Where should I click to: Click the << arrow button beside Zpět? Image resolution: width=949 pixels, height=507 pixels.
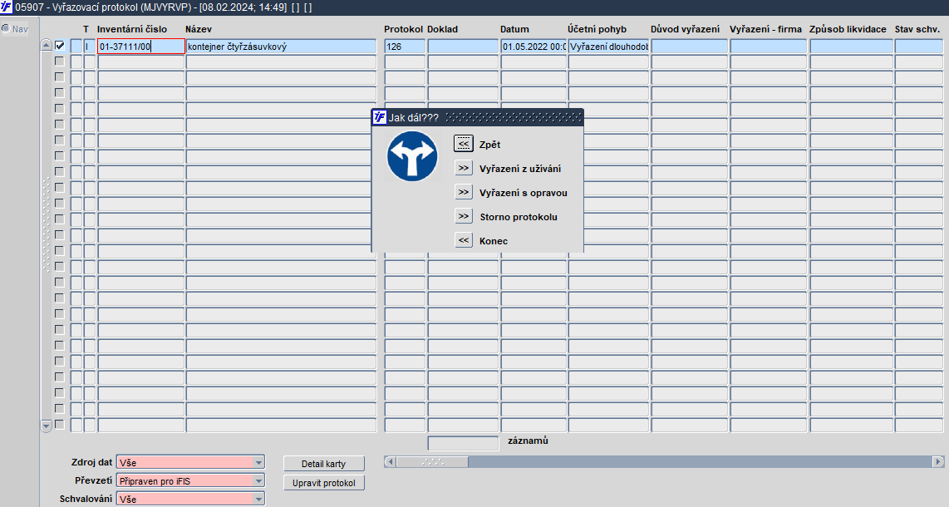(464, 144)
